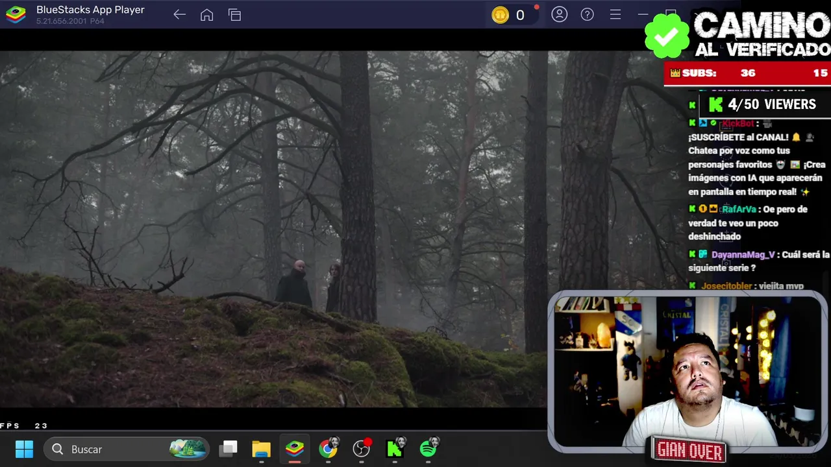Click the streamer webcam overlay
Screen dimensions: 831x467
pos(688,370)
